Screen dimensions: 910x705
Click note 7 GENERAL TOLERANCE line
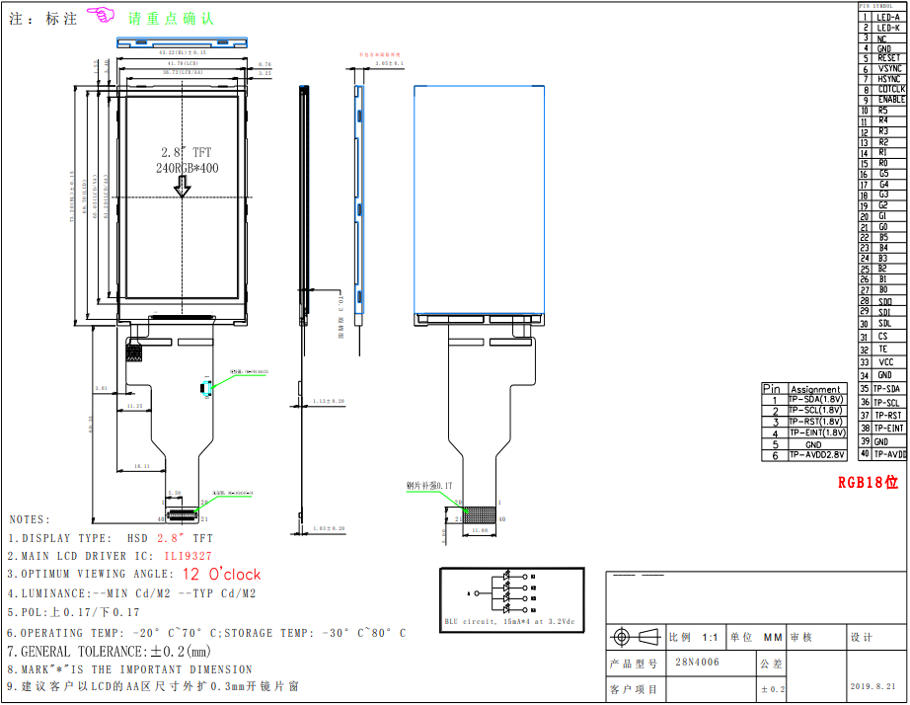click(x=110, y=652)
